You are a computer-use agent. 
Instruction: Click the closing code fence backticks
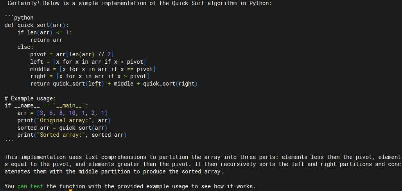(9, 141)
